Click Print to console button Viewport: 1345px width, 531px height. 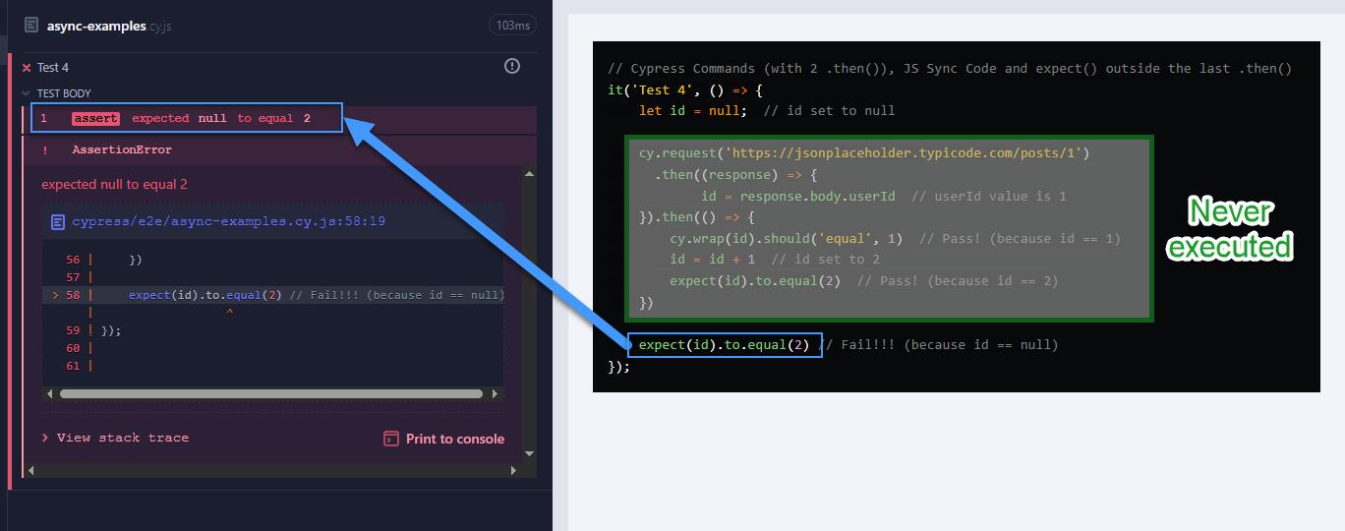coord(444,439)
